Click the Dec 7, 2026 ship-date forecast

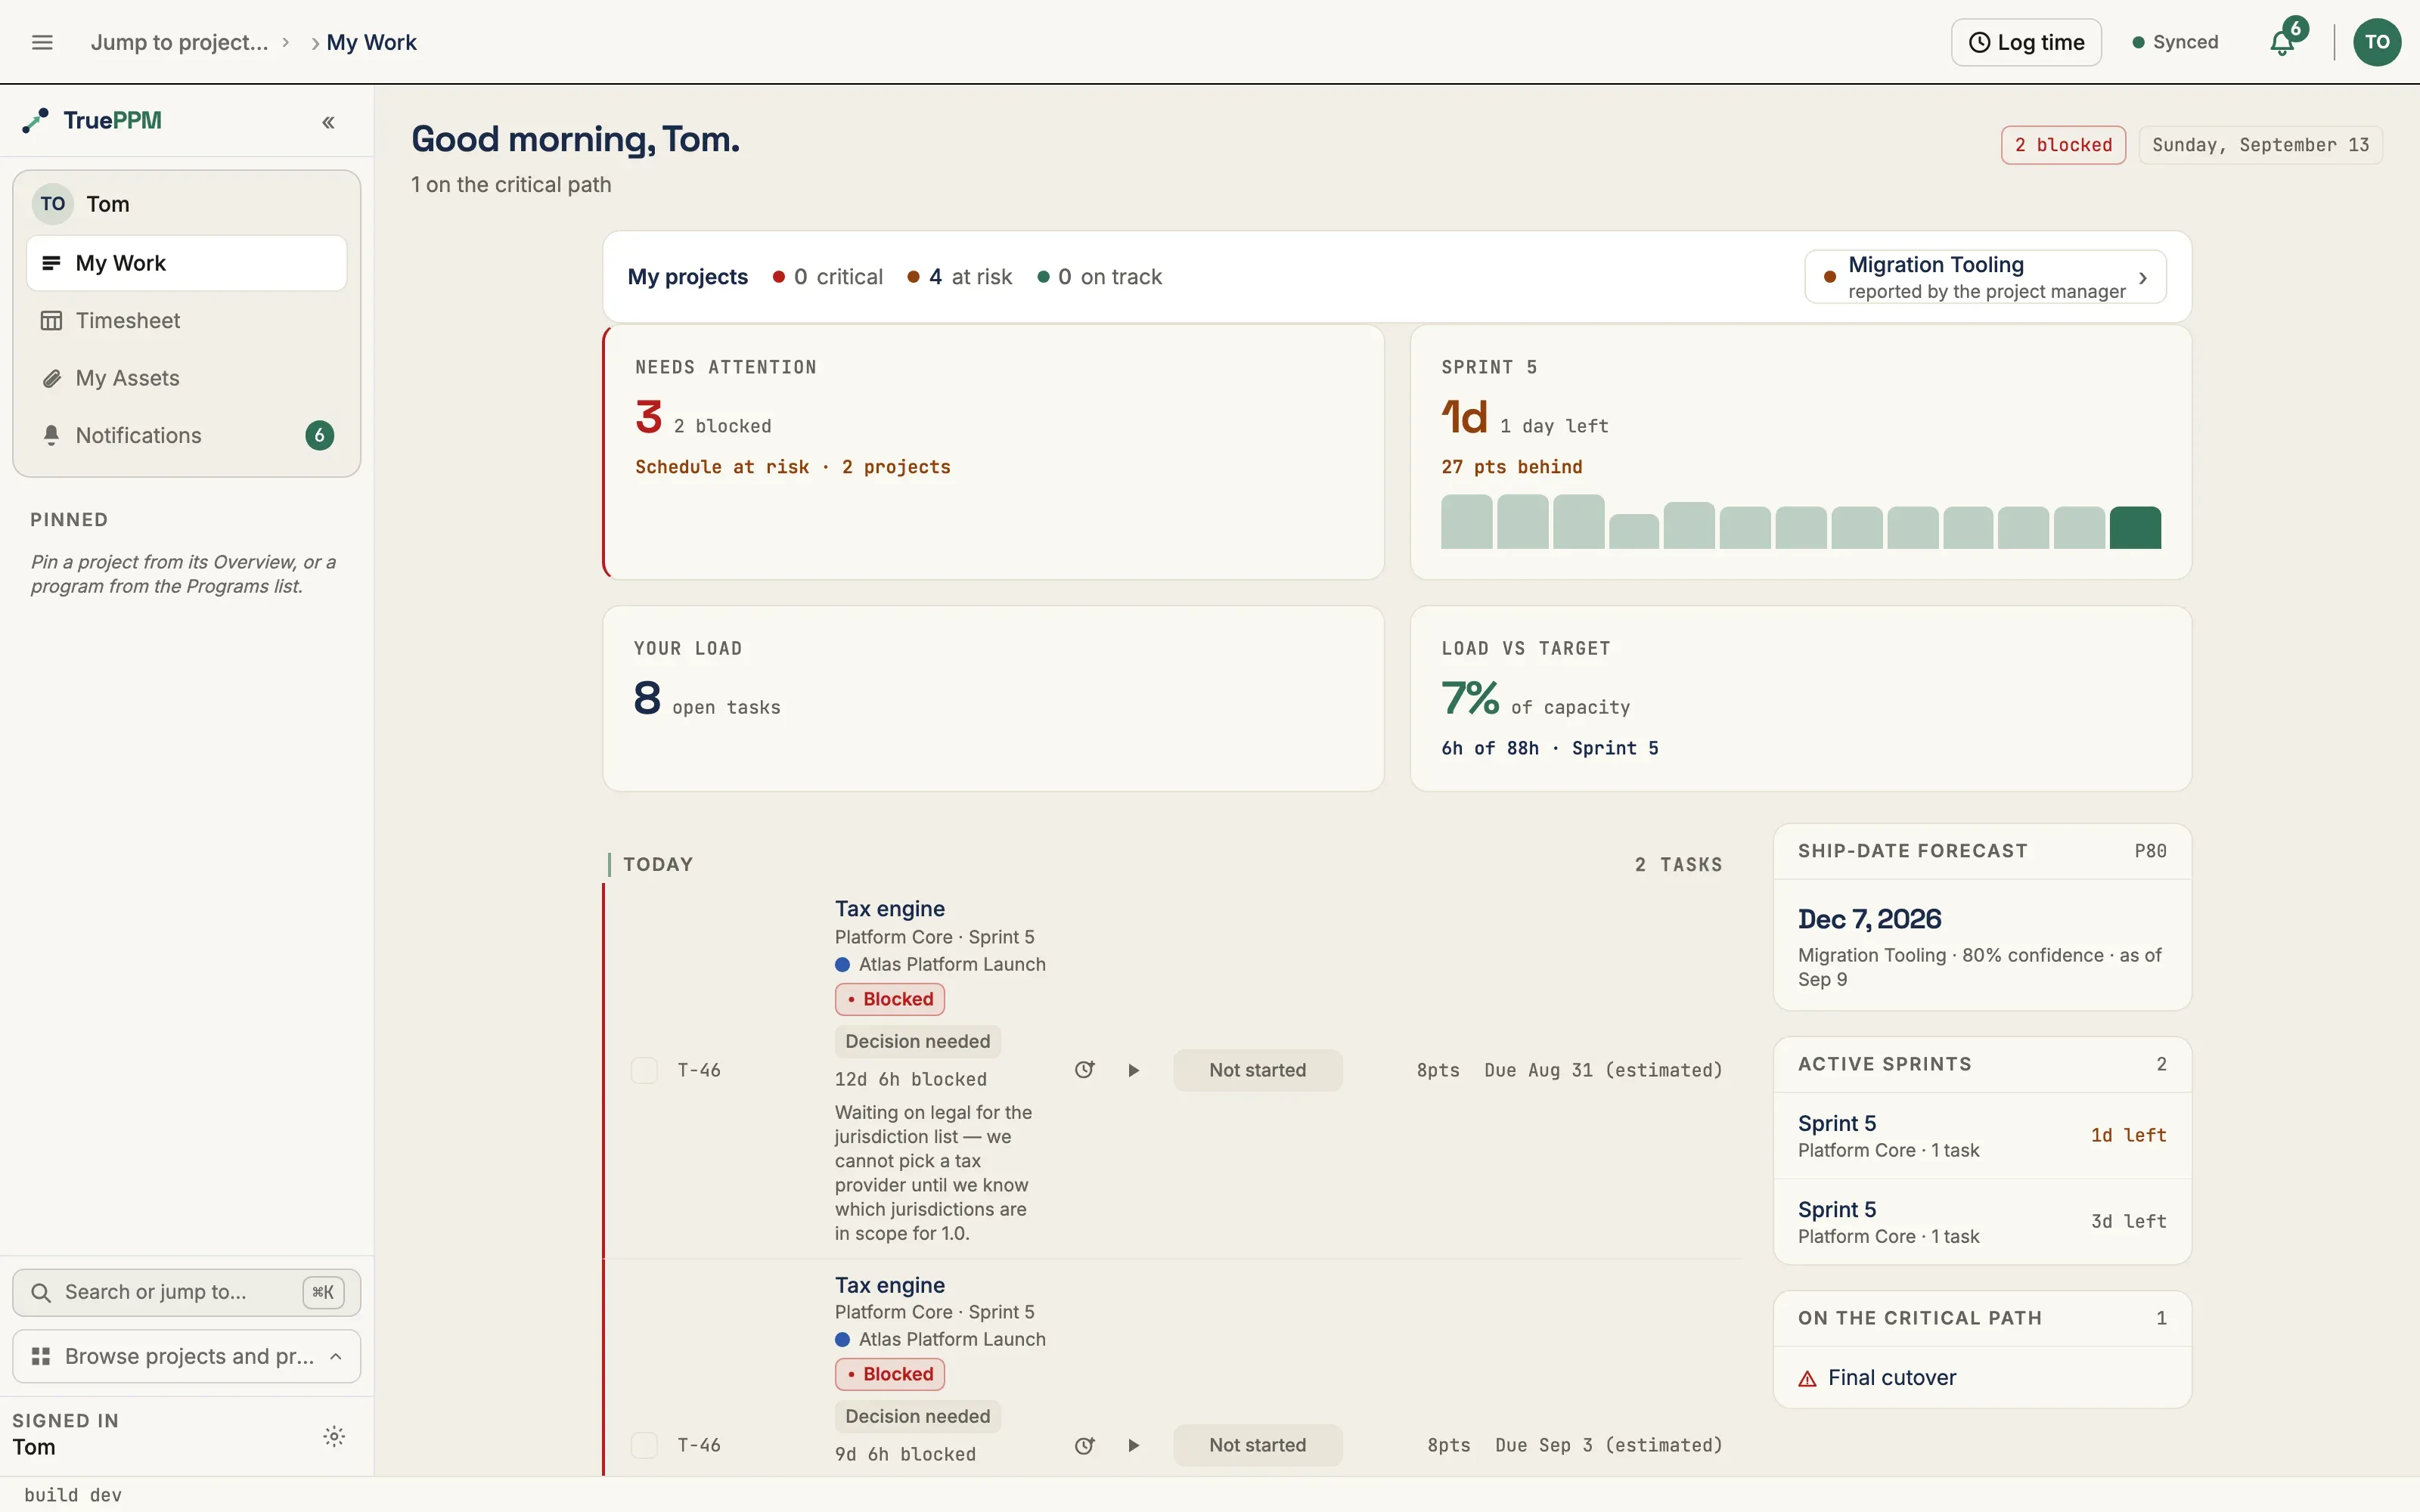click(1869, 919)
